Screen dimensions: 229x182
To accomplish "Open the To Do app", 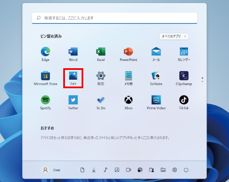I will [x=101, y=102].
